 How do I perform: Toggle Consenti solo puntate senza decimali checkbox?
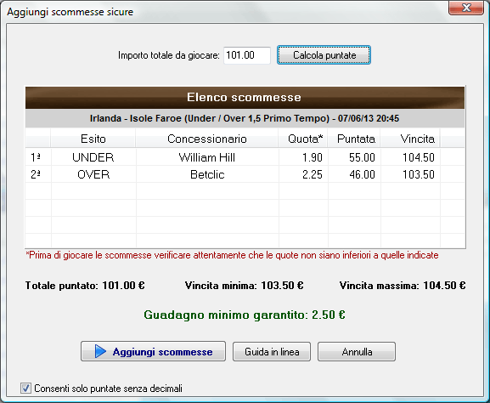tap(25, 389)
